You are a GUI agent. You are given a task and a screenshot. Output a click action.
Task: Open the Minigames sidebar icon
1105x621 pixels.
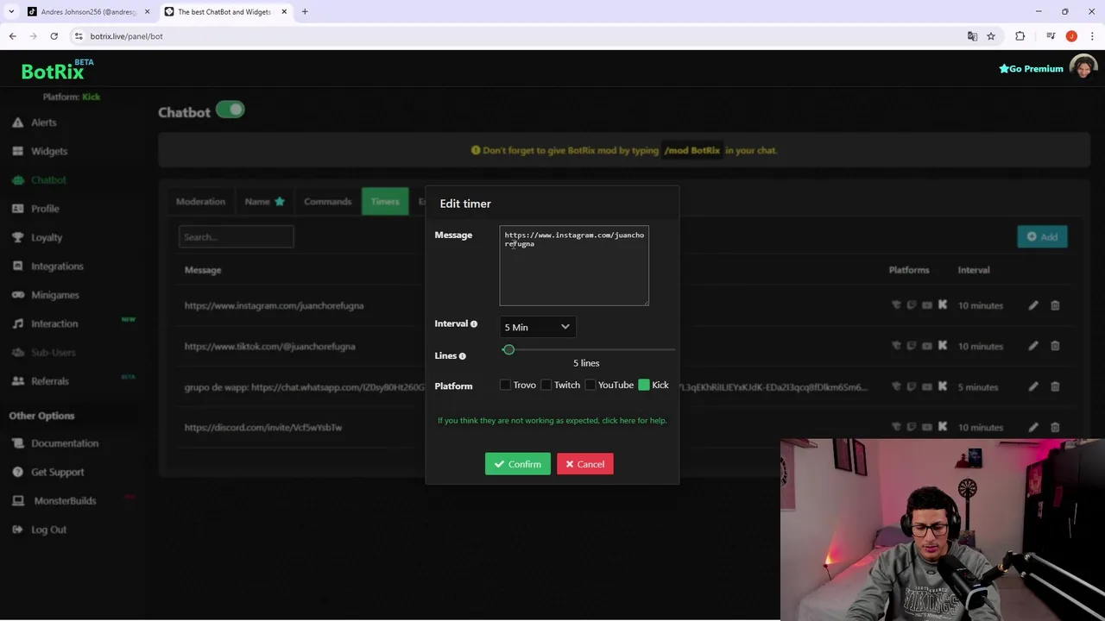17,295
